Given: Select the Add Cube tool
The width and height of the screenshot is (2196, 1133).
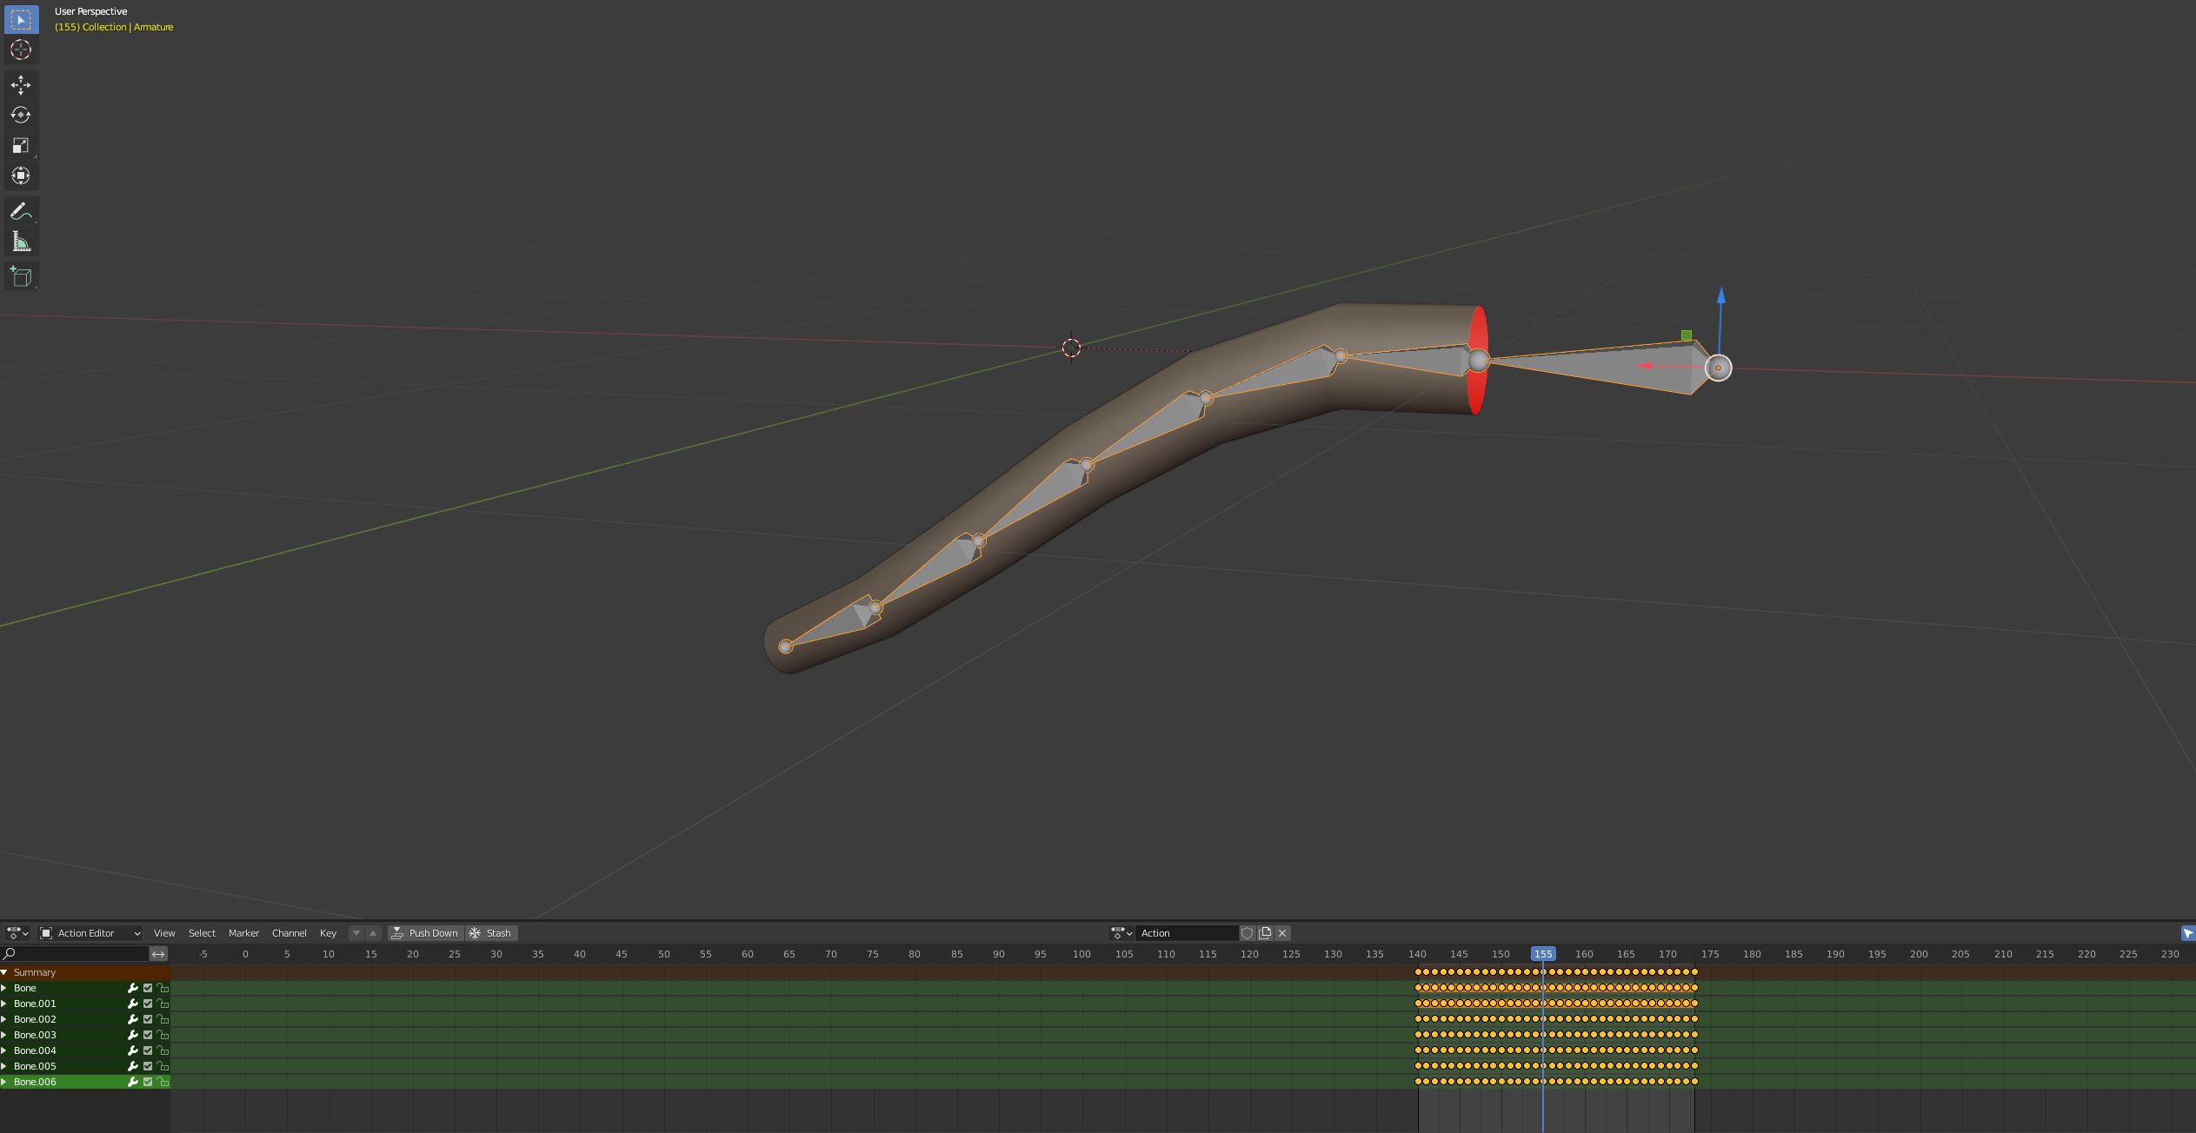Looking at the screenshot, I should click(21, 276).
